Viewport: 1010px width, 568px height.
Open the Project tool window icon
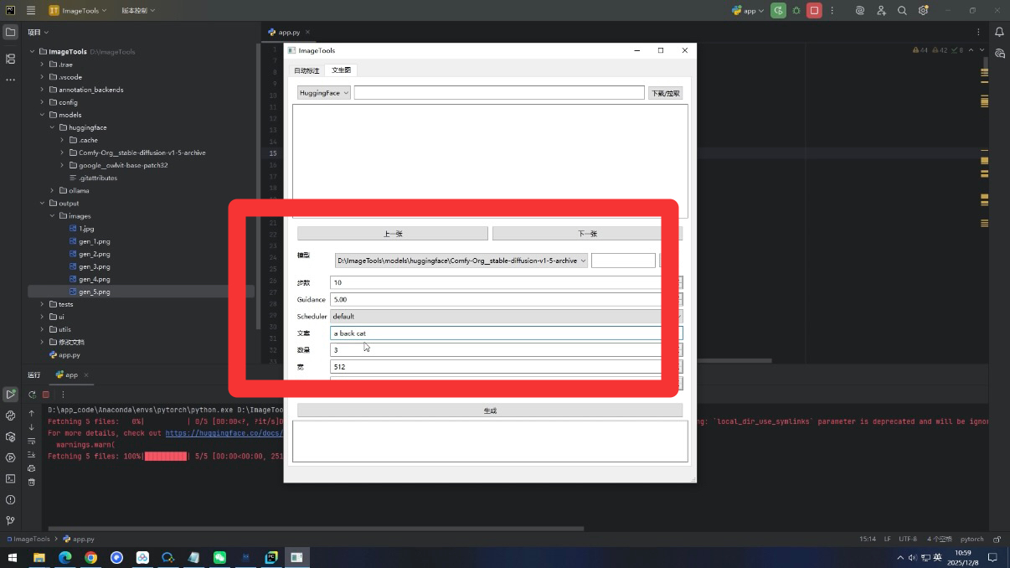[10, 33]
